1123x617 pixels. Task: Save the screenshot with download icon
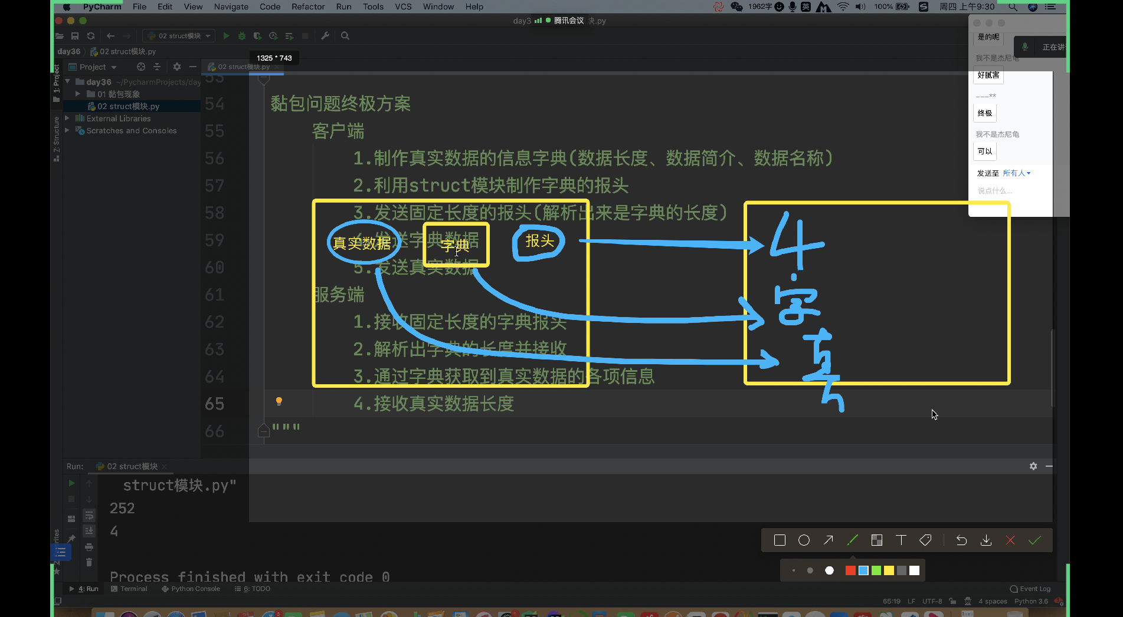pyautogui.click(x=986, y=540)
